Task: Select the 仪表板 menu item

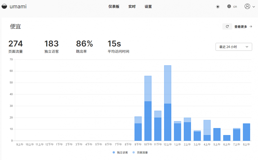Action: pos(114,7)
